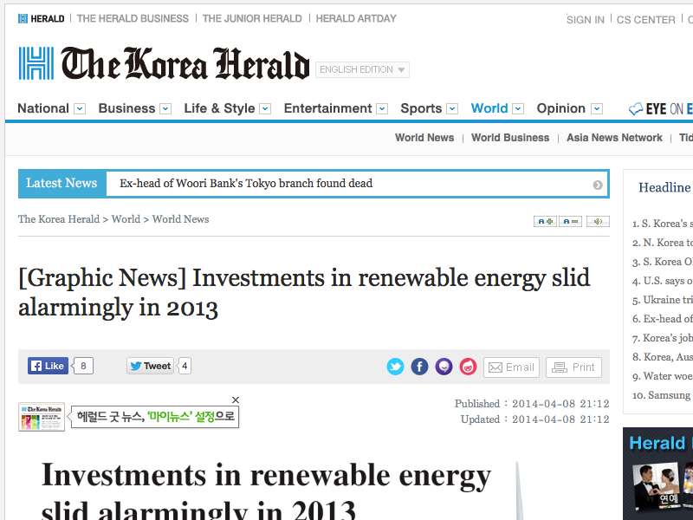Click next arrow in Latest News bar
693x520 pixels.
coord(598,185)
